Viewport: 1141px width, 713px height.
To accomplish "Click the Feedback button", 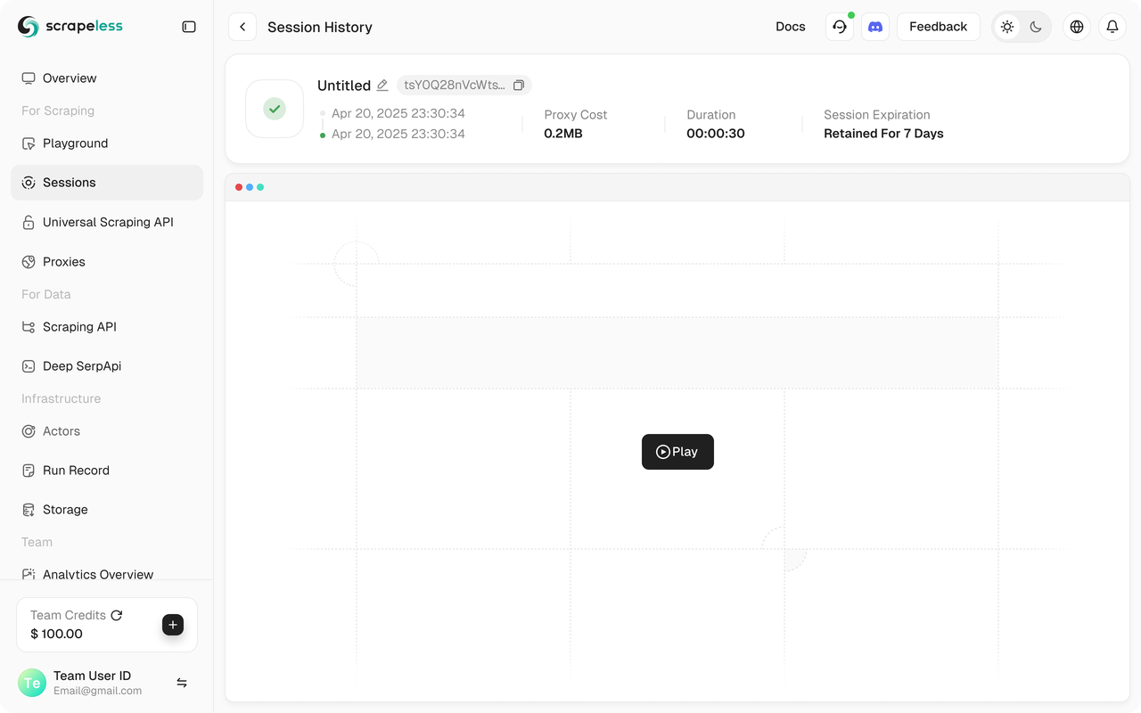I will (939, 27).
